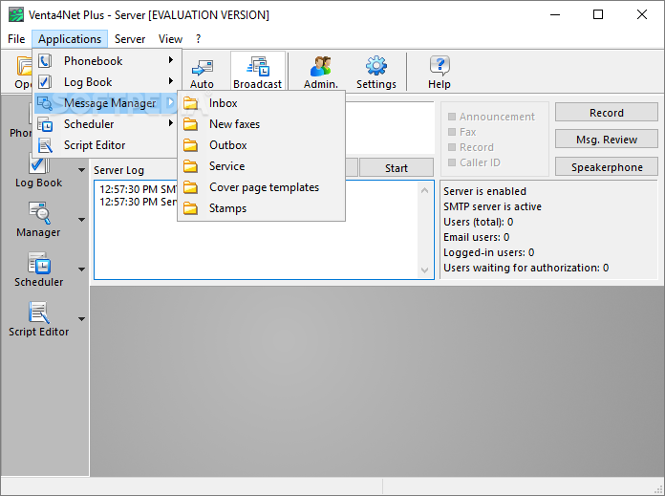Close the Applications menu
Image resolution: width=665 pixels, height=496 pixels.
(70, 39)
